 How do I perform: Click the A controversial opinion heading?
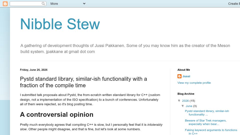click(x=57, y=114)
